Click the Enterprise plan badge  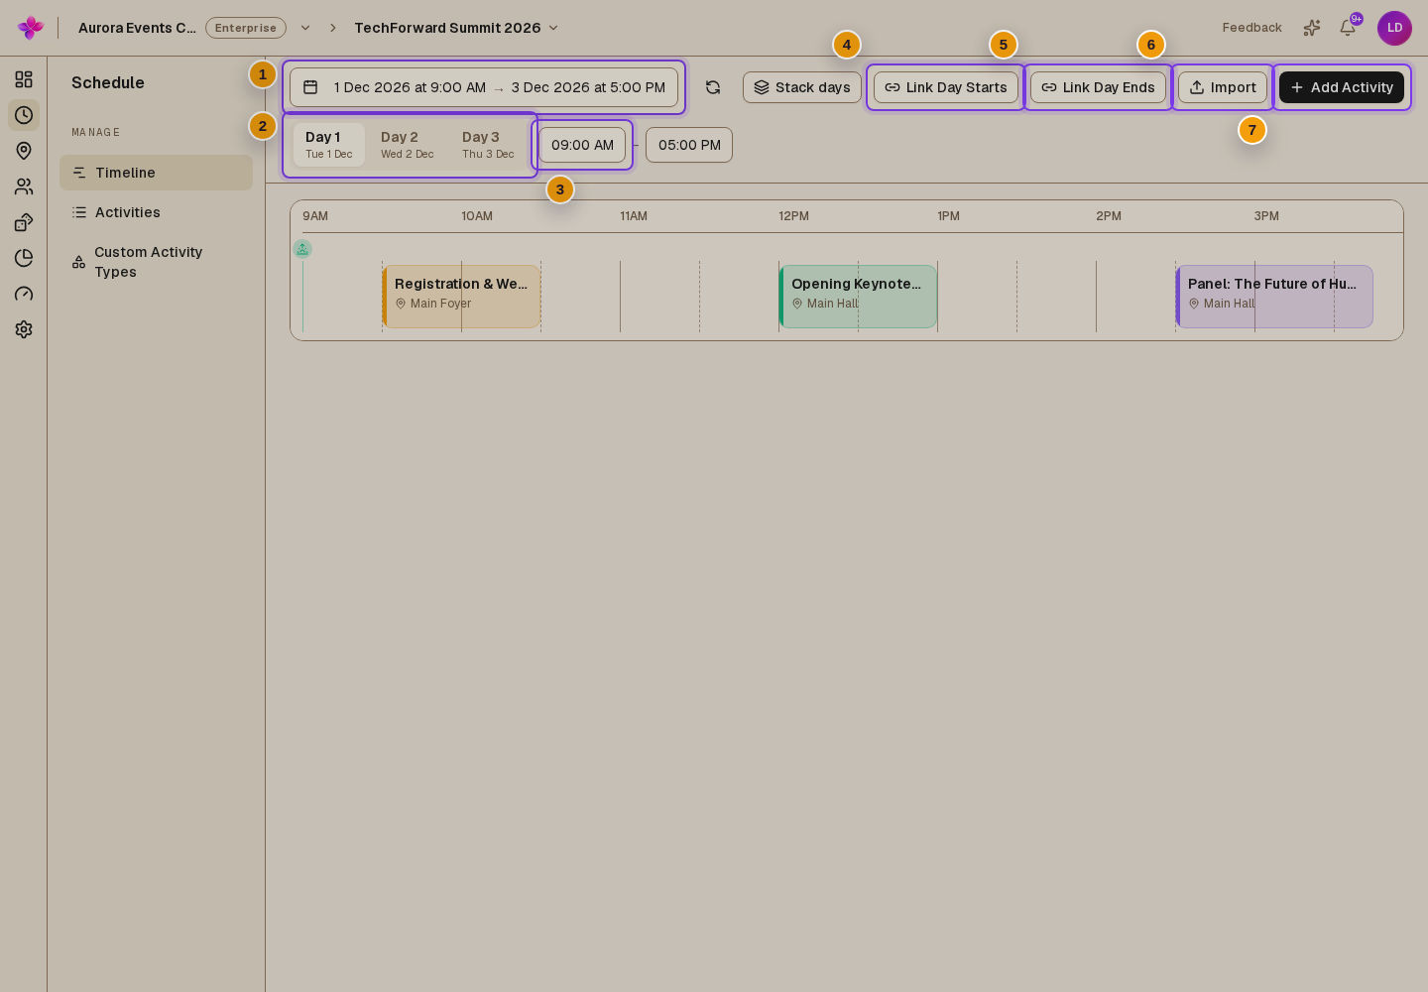tap(246, 28)
